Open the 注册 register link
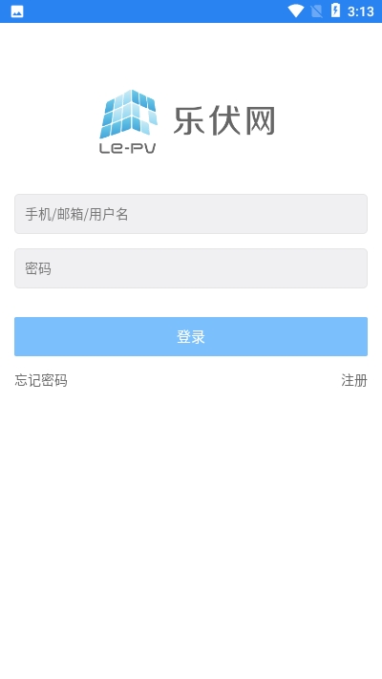The image size is (382, 679). 354,380
